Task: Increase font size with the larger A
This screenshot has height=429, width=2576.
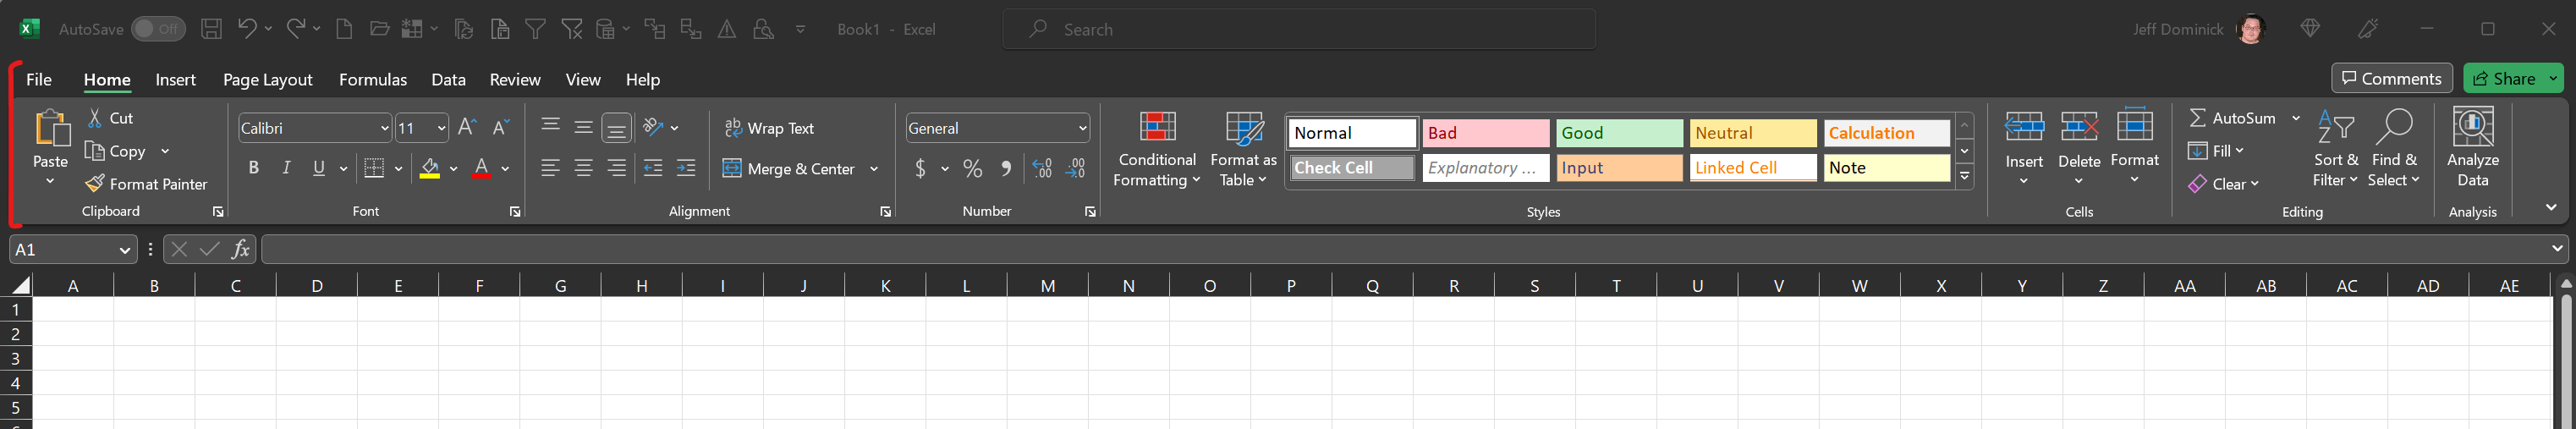Action: [x=467, y=127]
